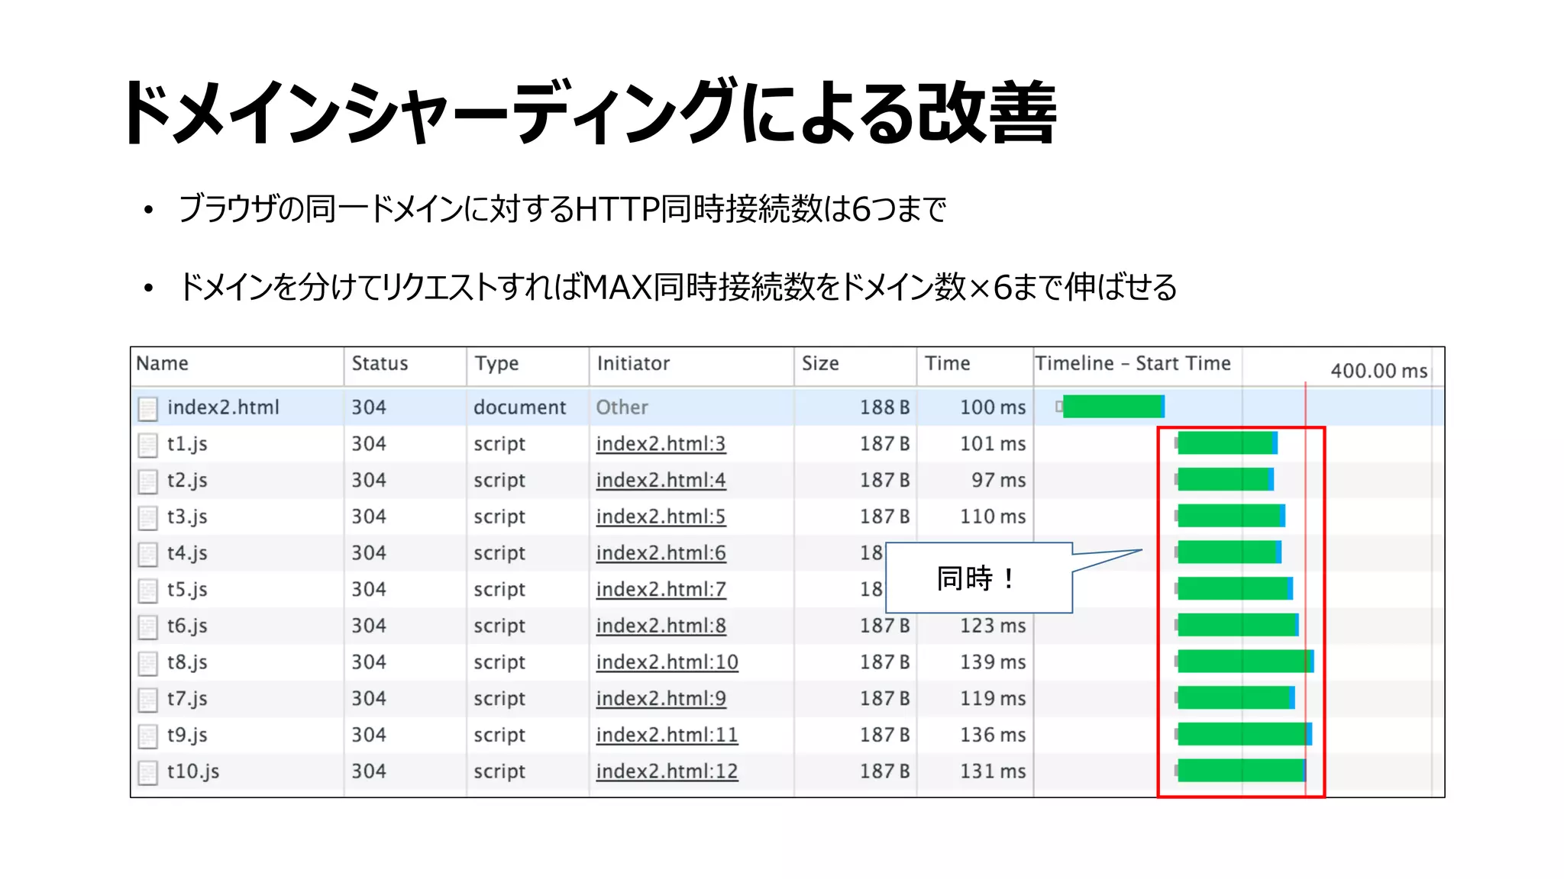This screenshot has width=1564, height=879.
Task: Click the 304 status of t10.js
Action: tap(369, 772)
